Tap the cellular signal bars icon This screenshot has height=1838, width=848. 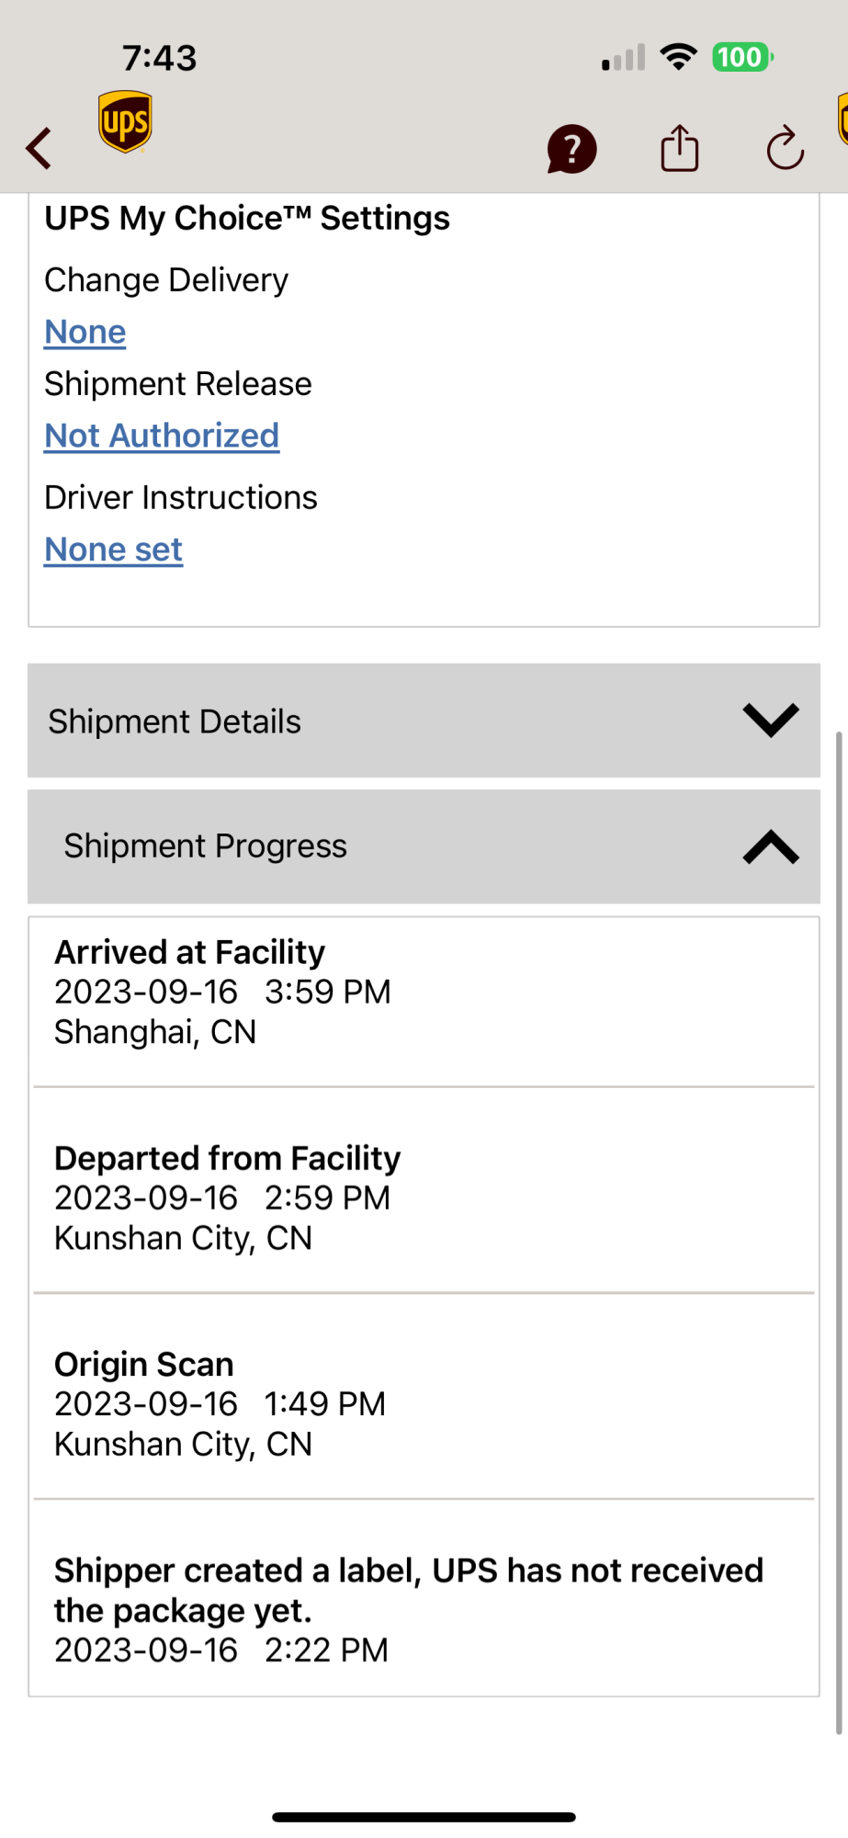[x=624, y=58]
